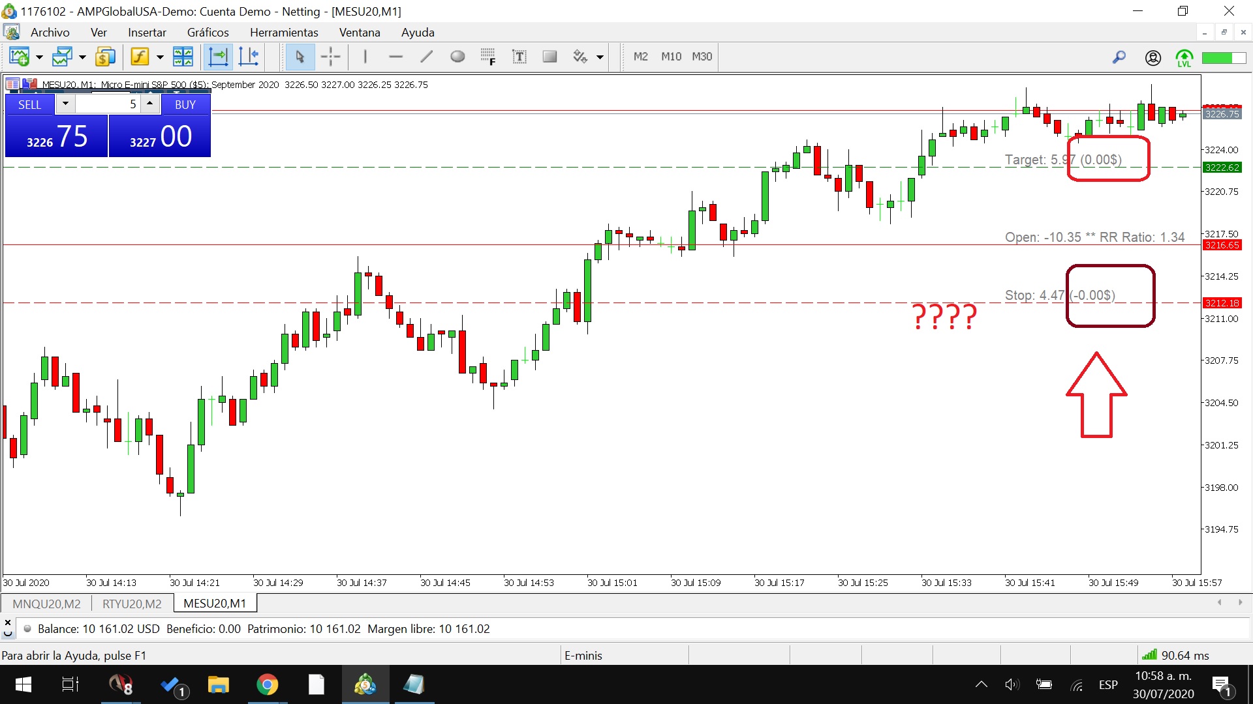Click the BUY 3227.00 button
This screenshot has height=704, width=1253.
[x=160, y=137]
